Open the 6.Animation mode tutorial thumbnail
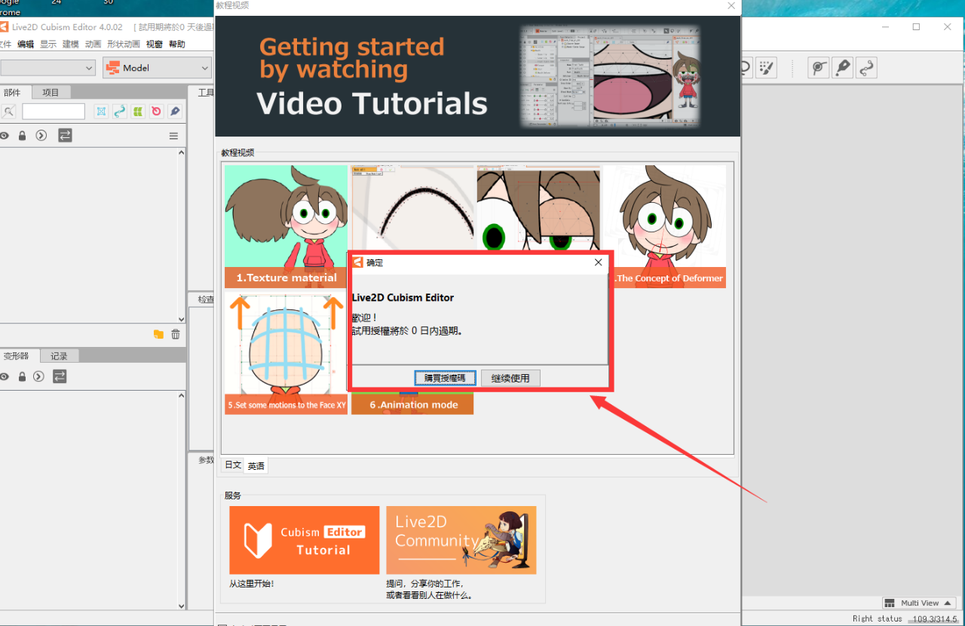The width and height of the screenshot is (965, 626). (x=412, y=404)
